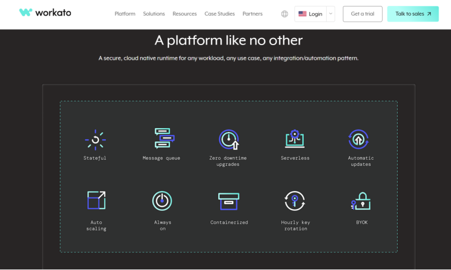The width and height of the screenshot is (451, 270).
Task: Select the Serverless feature icon
Action: pyautogui.click(x=295, y=139)
